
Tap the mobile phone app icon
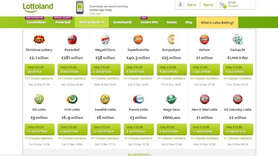click(80, 8)
